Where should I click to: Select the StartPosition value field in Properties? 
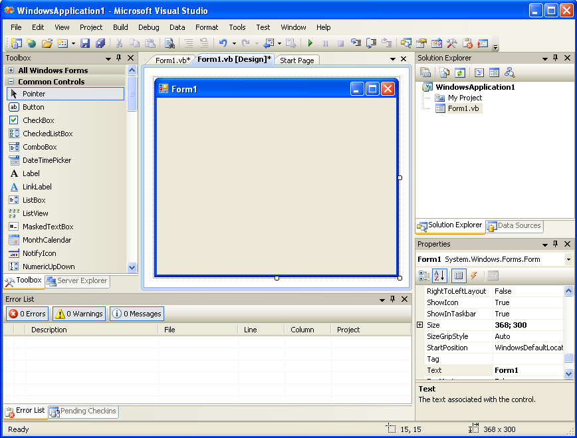(x=528, y=348)
